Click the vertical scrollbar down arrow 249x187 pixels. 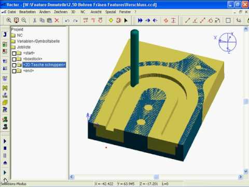click(x=246, y=171)
